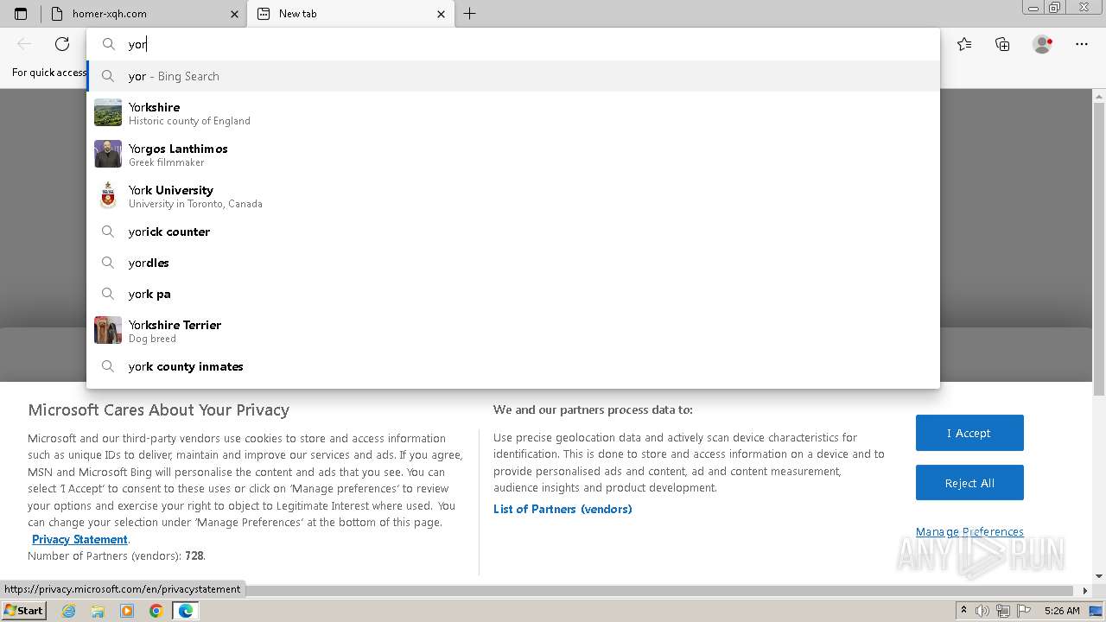Click the Reject All button
Viewport: 1106px width, 622px height.
coord(969,483)
